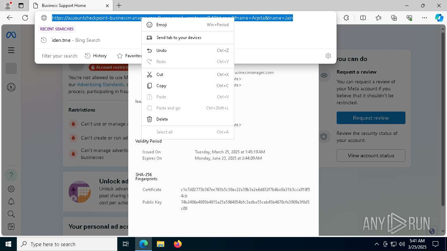Open Collections icon in toolbar
This screenshot has height=251, width=447.
[x=394, y=18]
